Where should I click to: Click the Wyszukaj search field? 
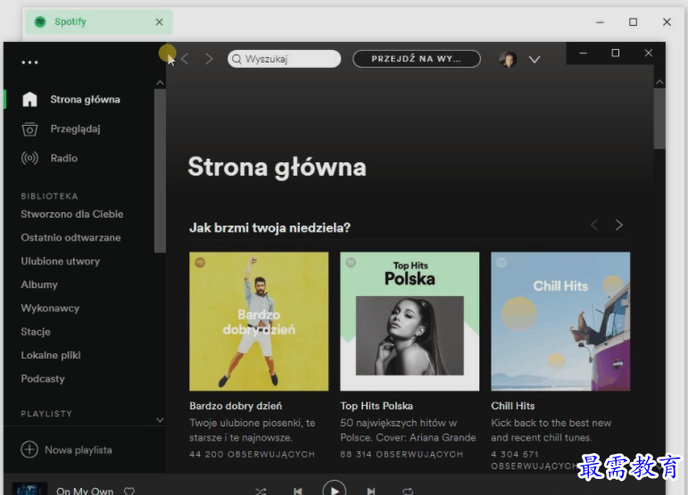[x=284, y=59]
